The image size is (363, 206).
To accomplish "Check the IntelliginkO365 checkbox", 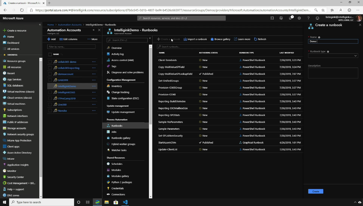I will pyautogui.click(x=50, y=92).
